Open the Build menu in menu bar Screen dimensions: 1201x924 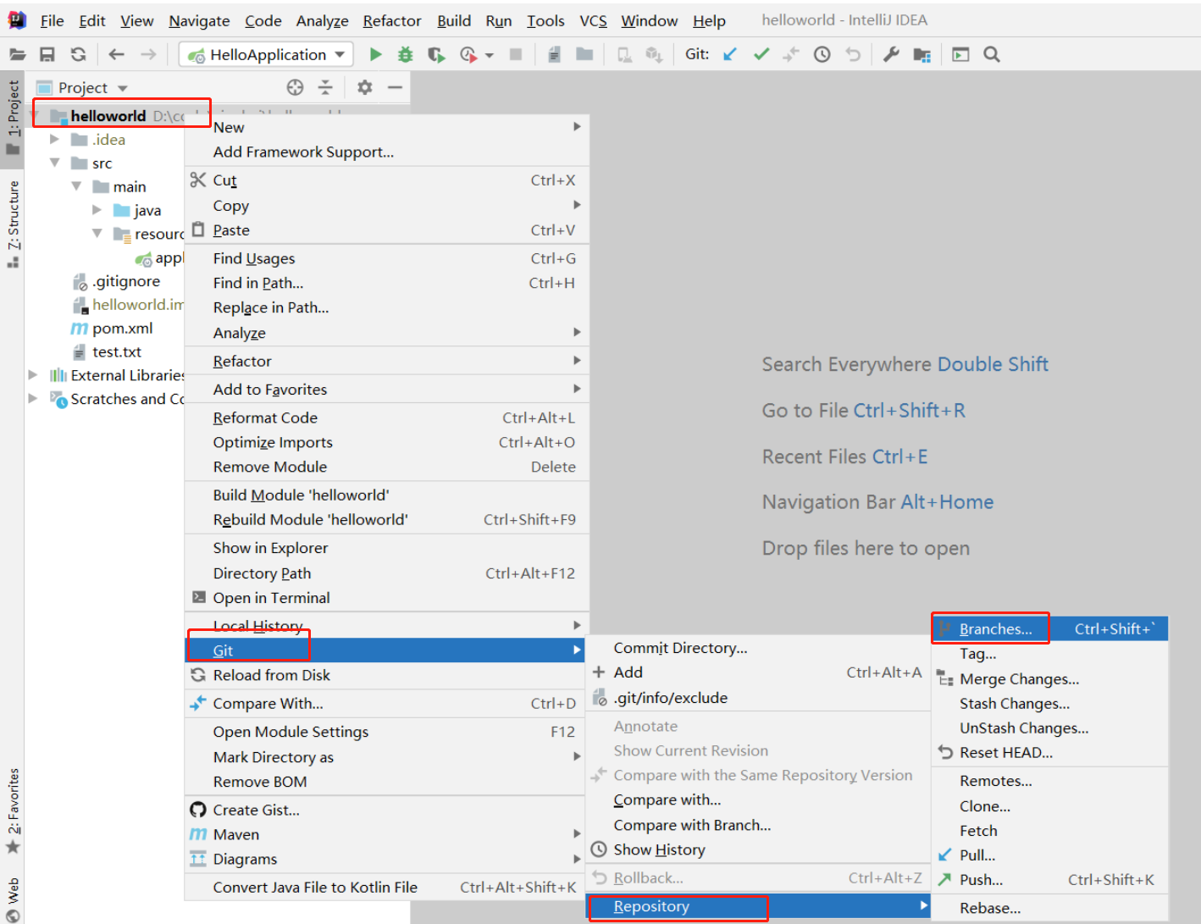click(454, 20)
